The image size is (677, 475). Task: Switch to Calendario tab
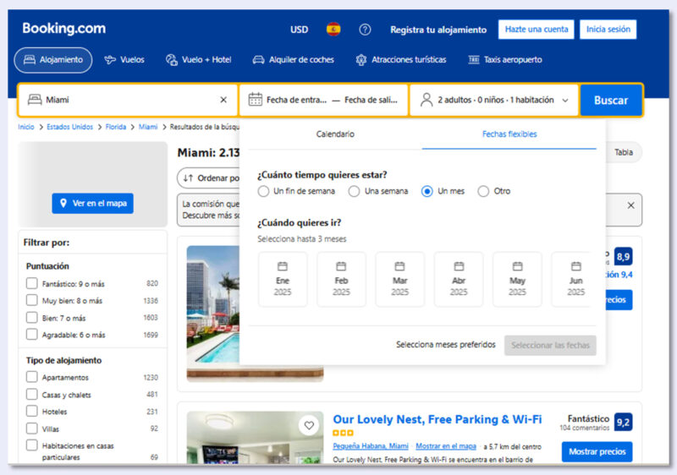pyautogui.click(x=335, y=134)
